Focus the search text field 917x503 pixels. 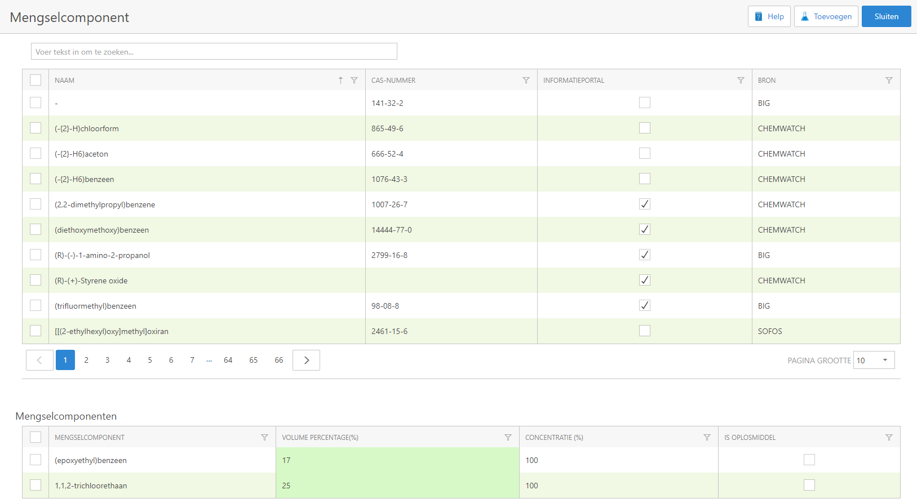214,52
